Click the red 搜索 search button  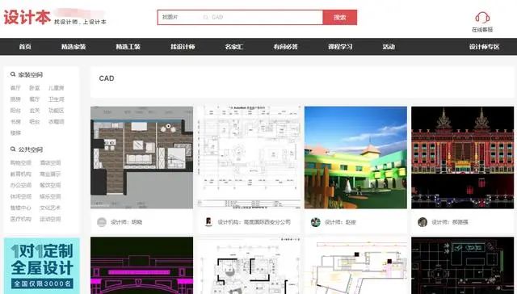coord(339,18)
